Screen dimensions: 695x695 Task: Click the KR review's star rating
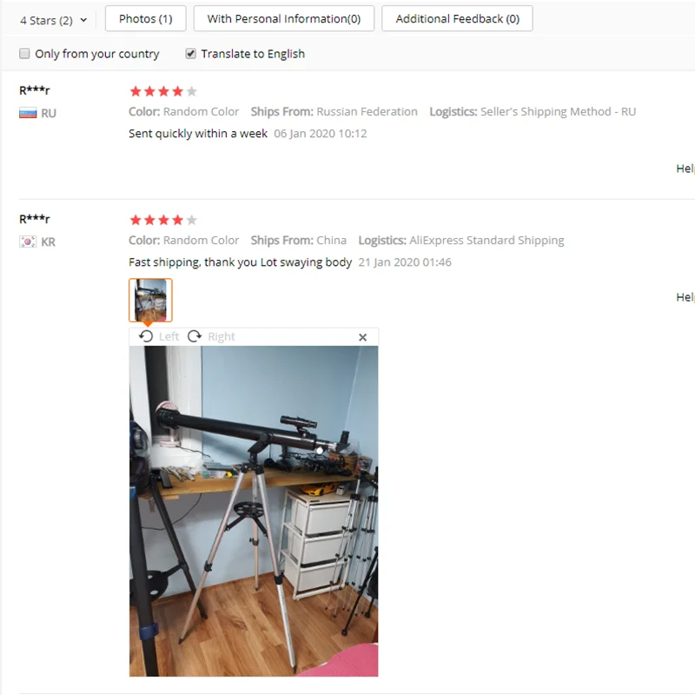pos(163,220)
